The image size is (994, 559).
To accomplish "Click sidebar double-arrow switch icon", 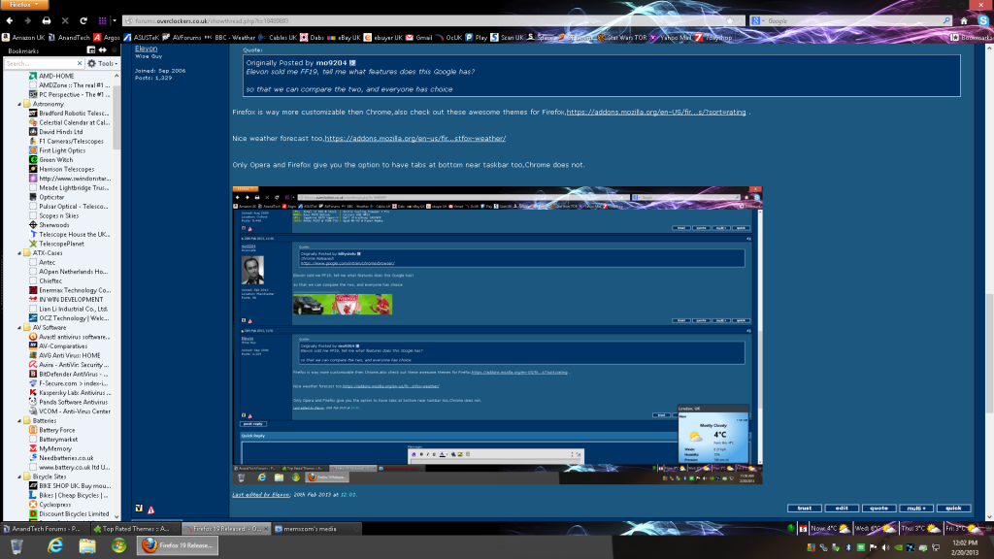I will [103, 50].
